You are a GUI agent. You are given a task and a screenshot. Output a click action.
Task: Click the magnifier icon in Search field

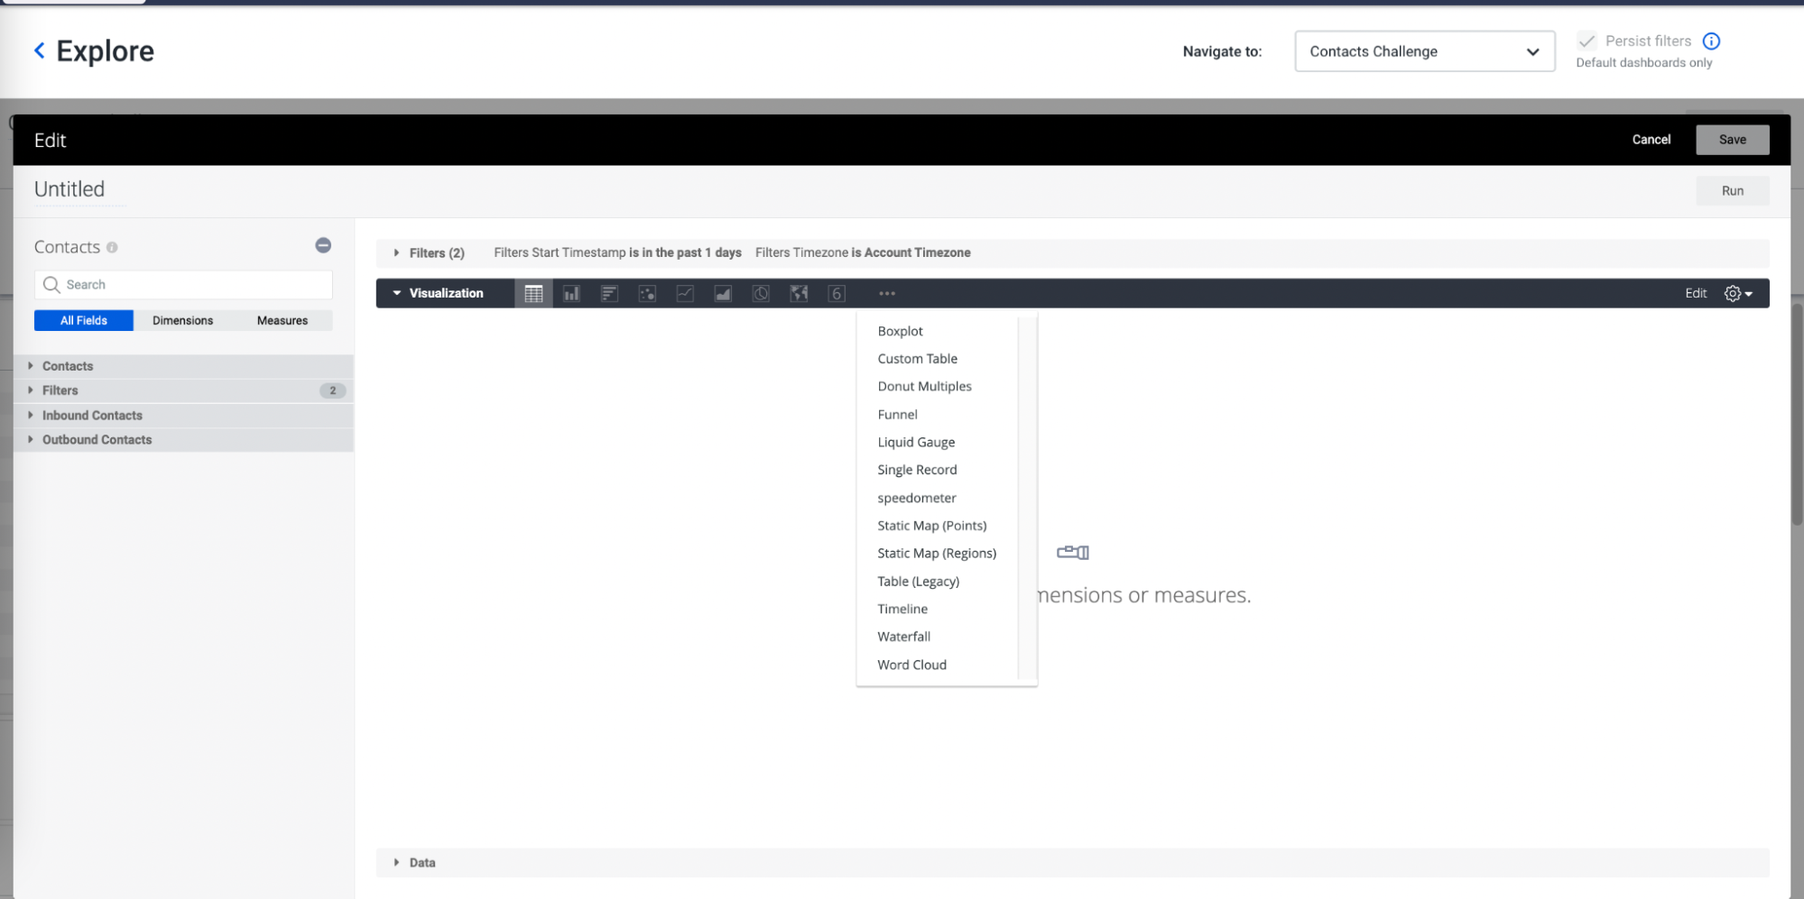click(x=51, y=284)
